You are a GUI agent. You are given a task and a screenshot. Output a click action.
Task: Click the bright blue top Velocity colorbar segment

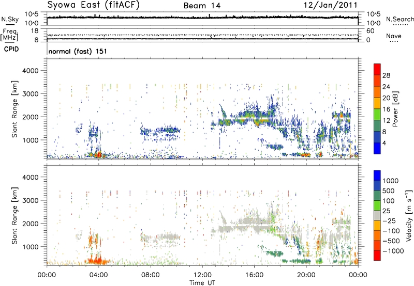click(x=377, y=176)
